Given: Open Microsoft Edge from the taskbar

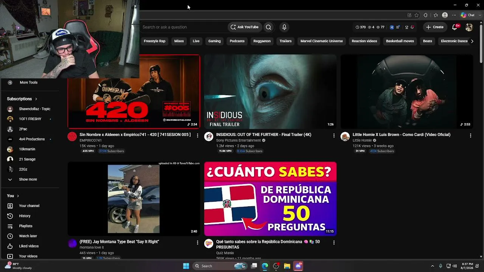Looking at the screenshot, I should [265, 266].
